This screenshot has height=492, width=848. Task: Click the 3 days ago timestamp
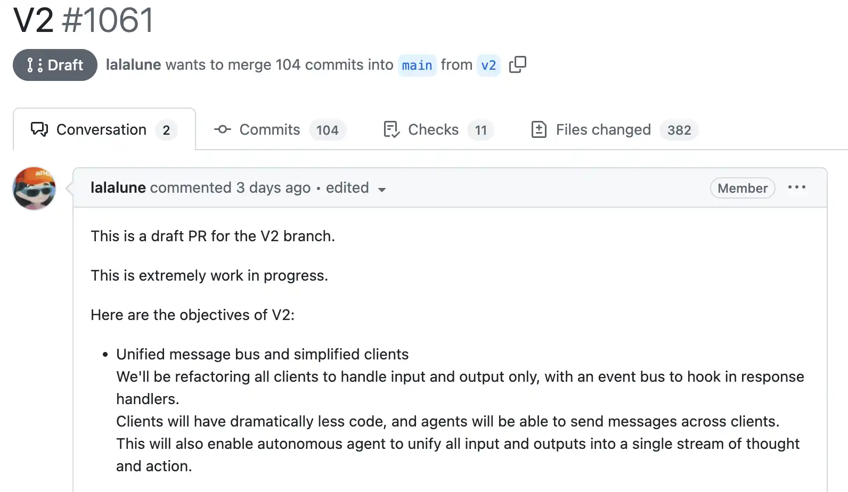273,187
